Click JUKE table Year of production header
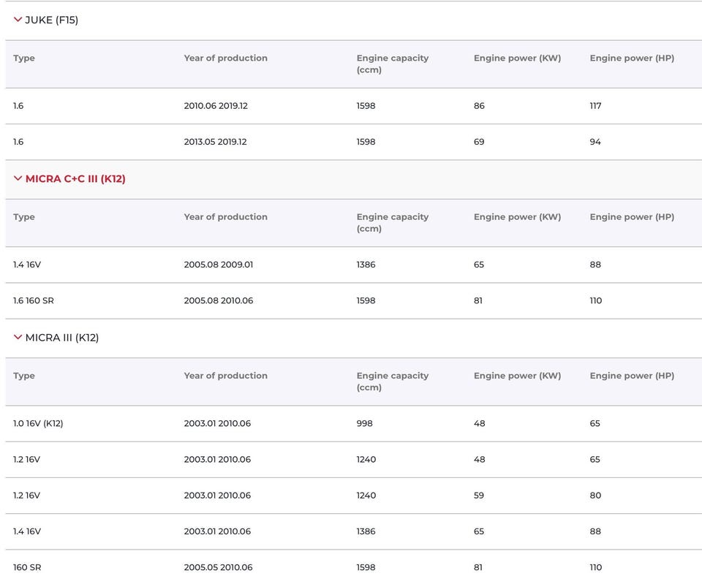 225,58
